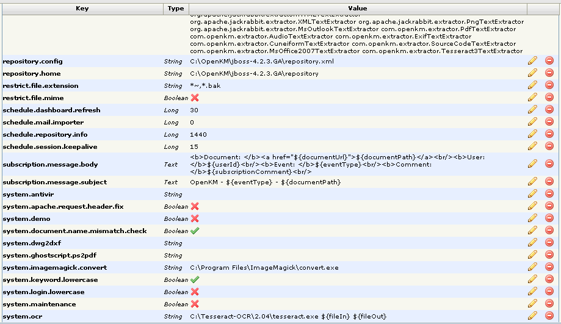Screen dimensions: 561x324
Task: Delete the schedule.mail.importer entry
Action: pos(549,121)
